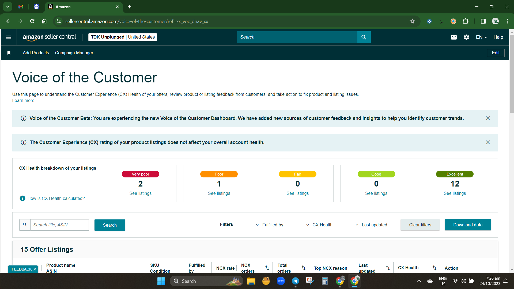This screenshot has height=289, width=514.
Task: Sort by CX Health column arrows
Action: [434, 268]
